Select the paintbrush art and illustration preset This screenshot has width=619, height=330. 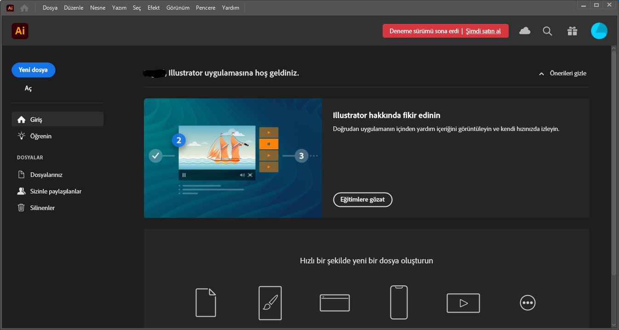(270, 303)
